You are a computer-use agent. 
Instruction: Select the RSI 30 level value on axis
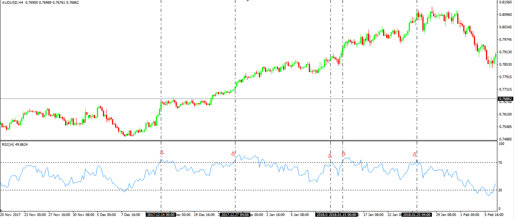click(x=500, y=190)
